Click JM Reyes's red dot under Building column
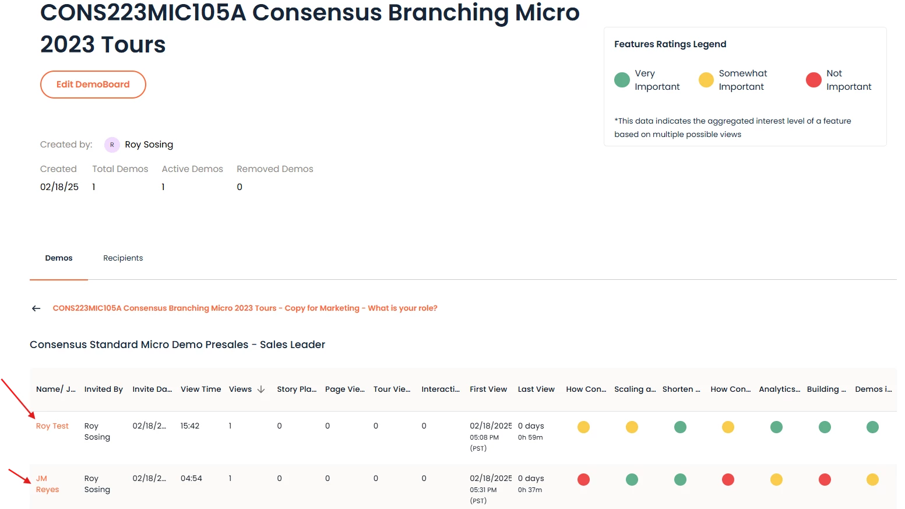This screenshot has width=905, height=509. (x=825, y=480)
